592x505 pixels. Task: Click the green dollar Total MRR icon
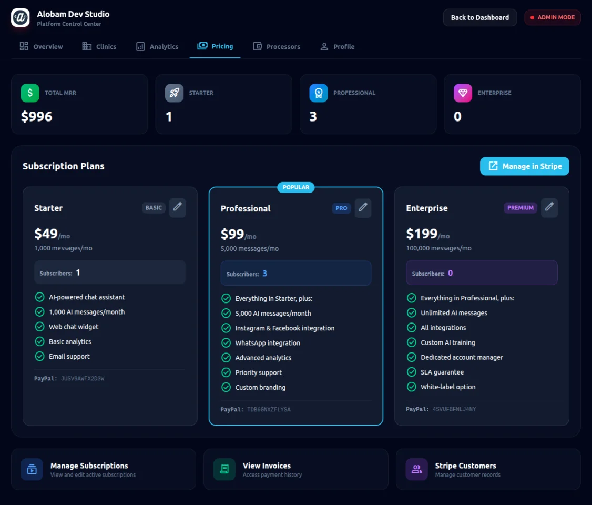30,93
